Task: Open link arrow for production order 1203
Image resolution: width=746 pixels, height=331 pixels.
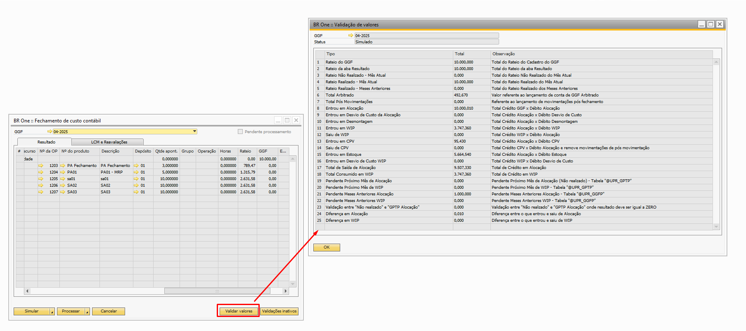Action: coord(41,166)
